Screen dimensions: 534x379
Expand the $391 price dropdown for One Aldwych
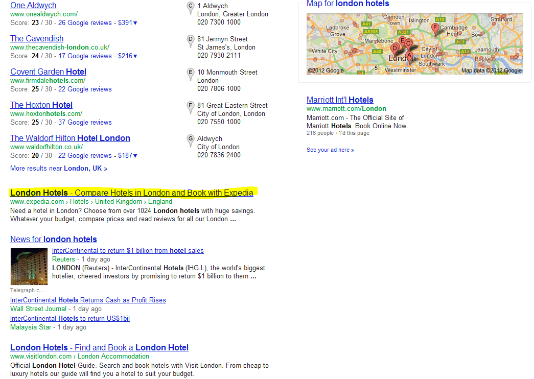pyautogui.click(x=128, y=23)
